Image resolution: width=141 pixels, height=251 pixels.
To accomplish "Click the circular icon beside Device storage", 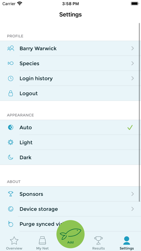I will [11, 209].
